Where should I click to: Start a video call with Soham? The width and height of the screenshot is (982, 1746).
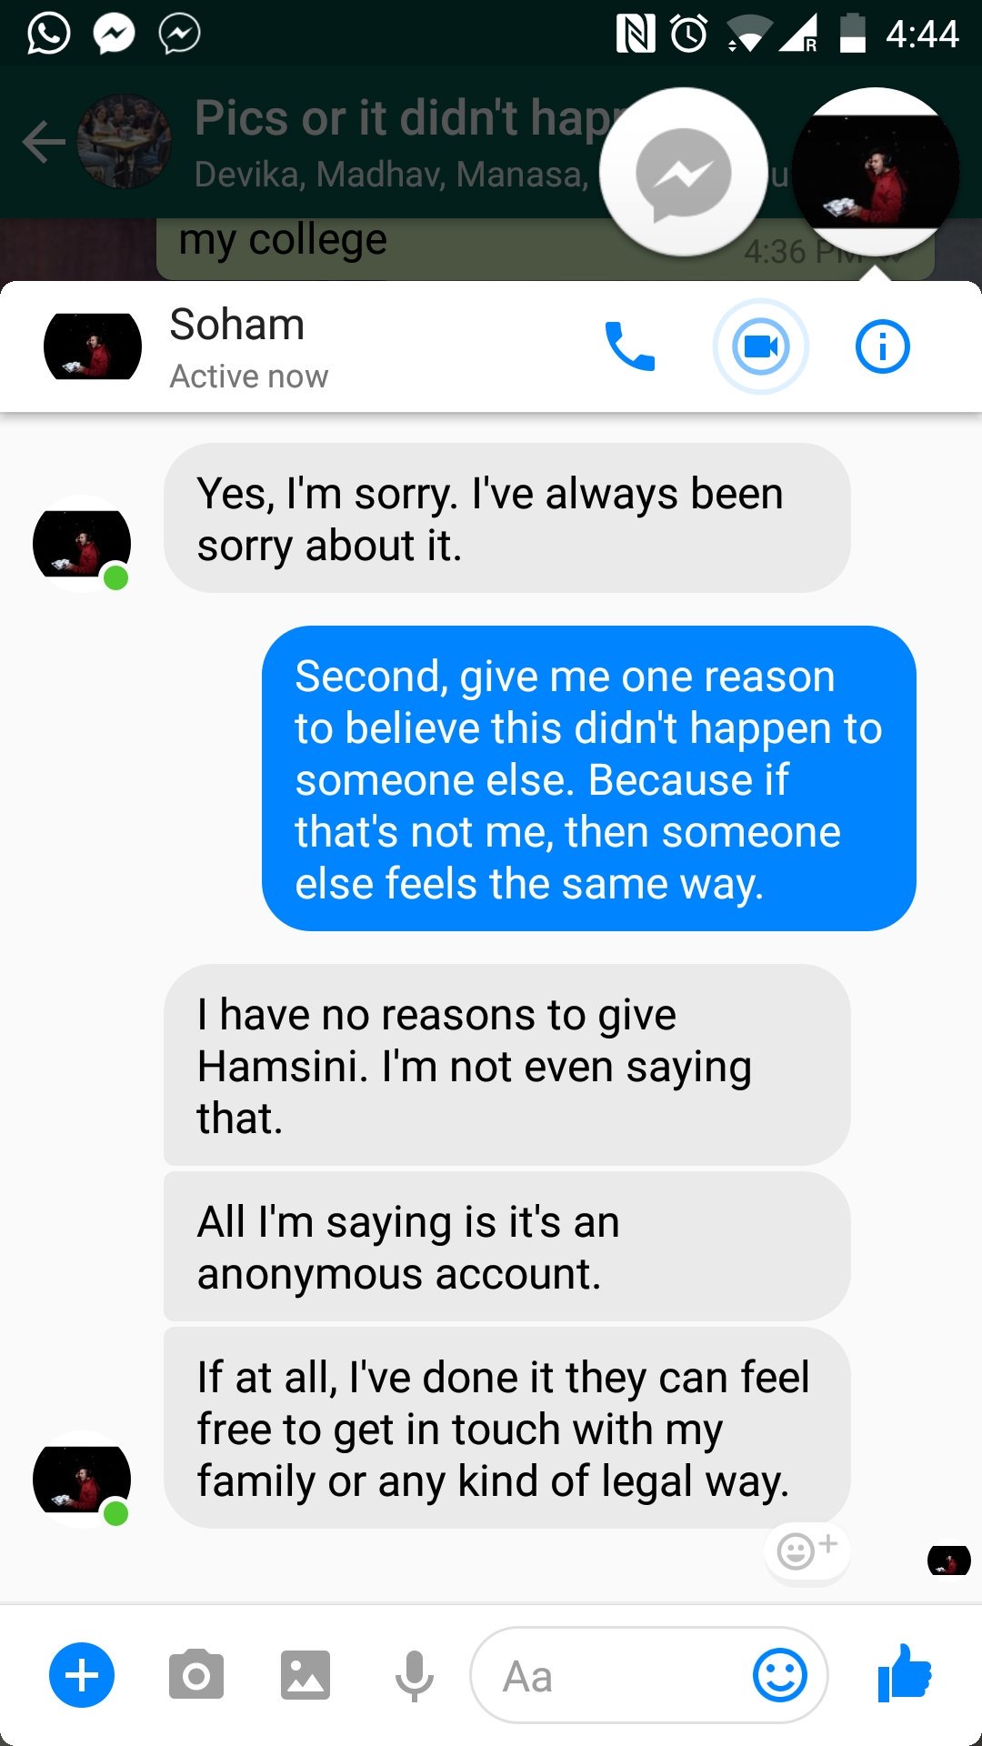(761, 346)
